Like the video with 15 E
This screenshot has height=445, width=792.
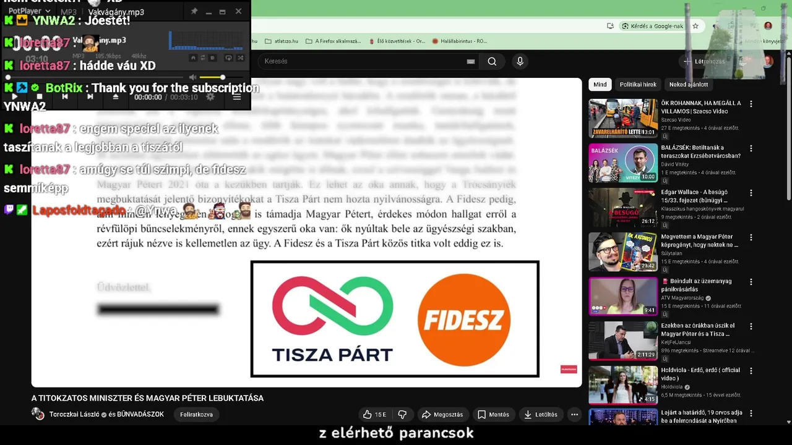pyautogui.click(x=374, y=415)
